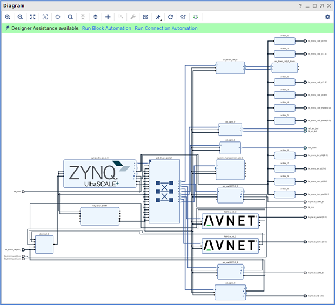Run Block Automation link
The image size is (335, 305).
pos(106,28)
